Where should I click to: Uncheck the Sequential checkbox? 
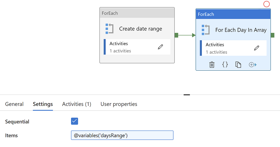75,121
